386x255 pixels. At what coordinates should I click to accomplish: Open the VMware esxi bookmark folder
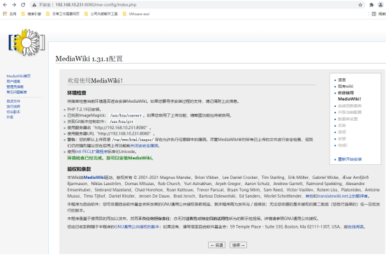click(x=136, y=14)
